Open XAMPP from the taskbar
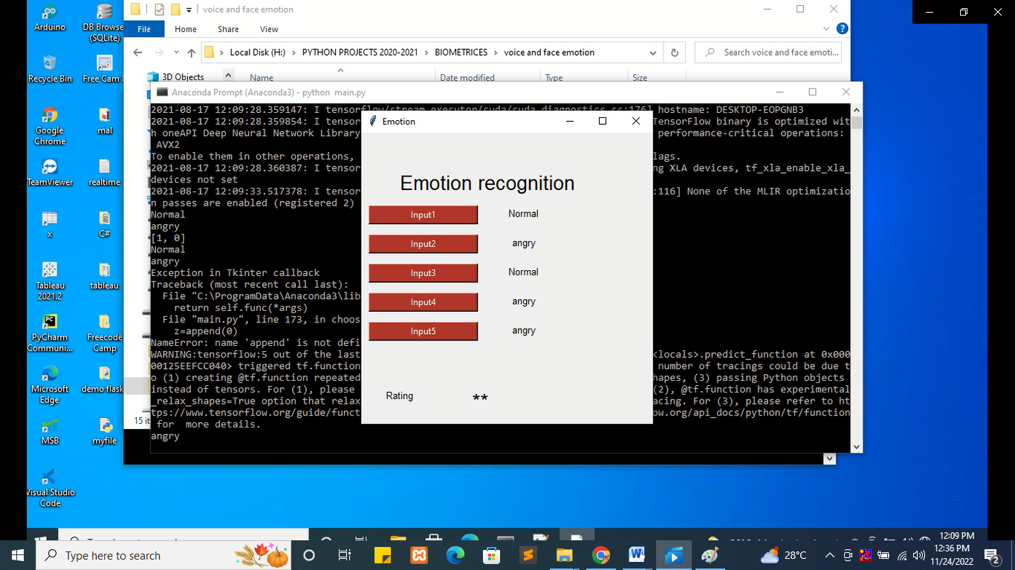The width and height of the screenshot is (1015, 570). 418,555
